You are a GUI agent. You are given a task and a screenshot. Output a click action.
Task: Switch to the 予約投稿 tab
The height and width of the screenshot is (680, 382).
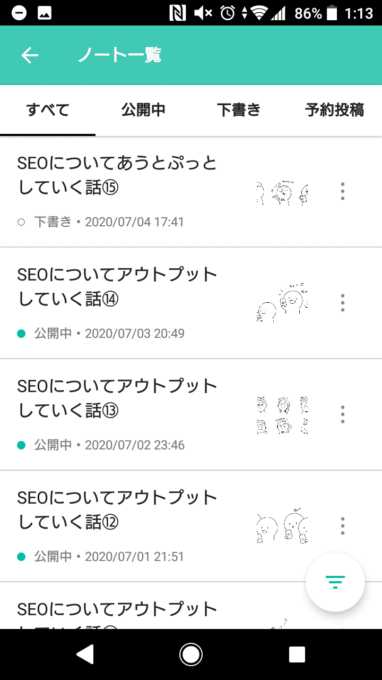pyautogui.click(x=334, y=110)
